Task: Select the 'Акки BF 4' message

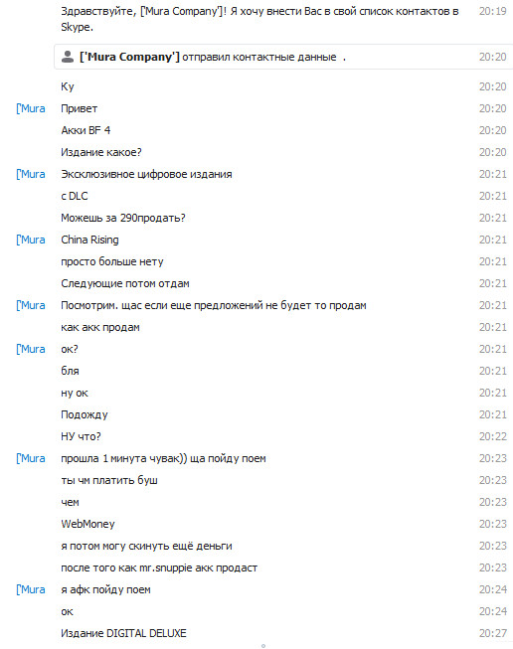Action: click(85, 130)
